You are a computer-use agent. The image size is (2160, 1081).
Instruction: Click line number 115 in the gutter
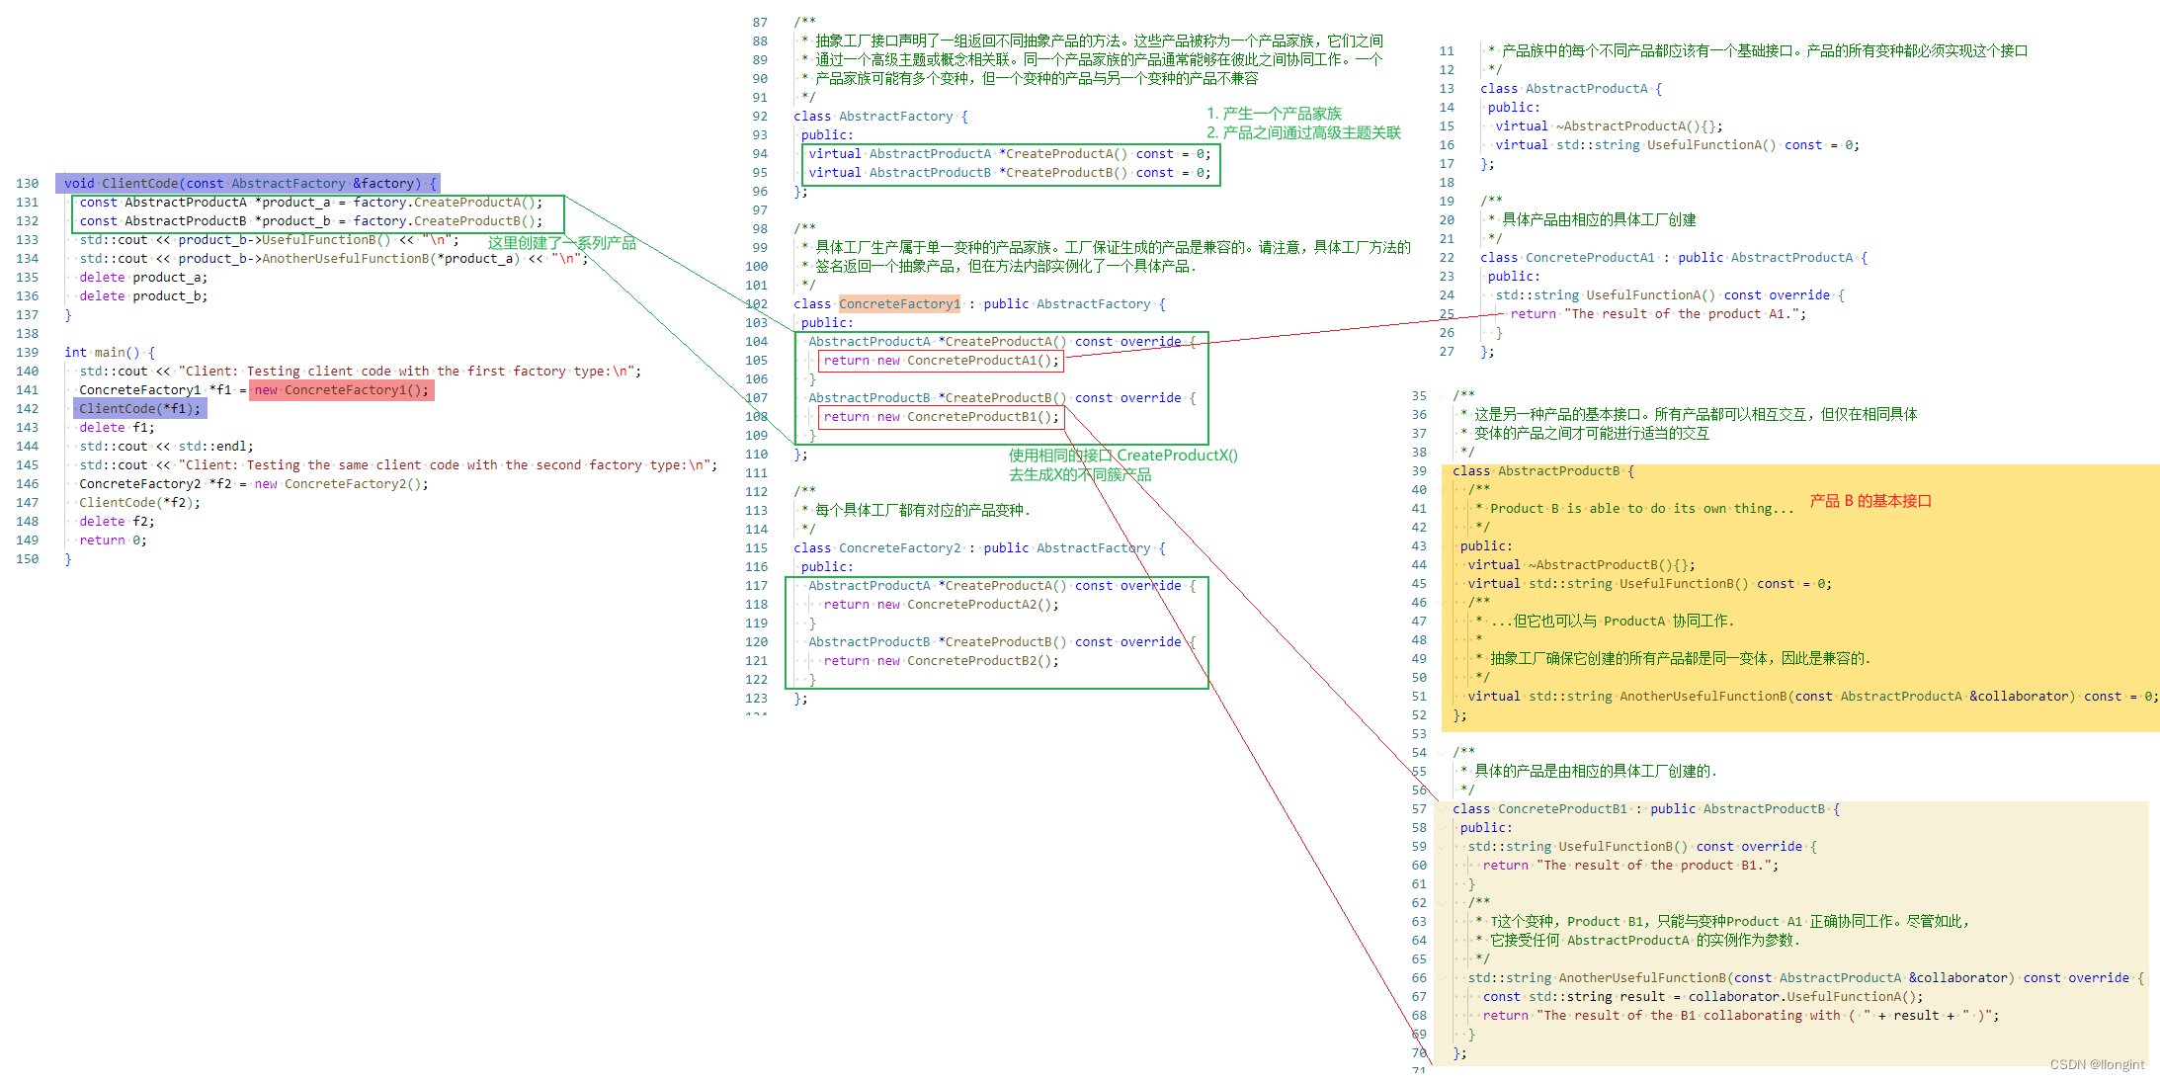(756, 548)
